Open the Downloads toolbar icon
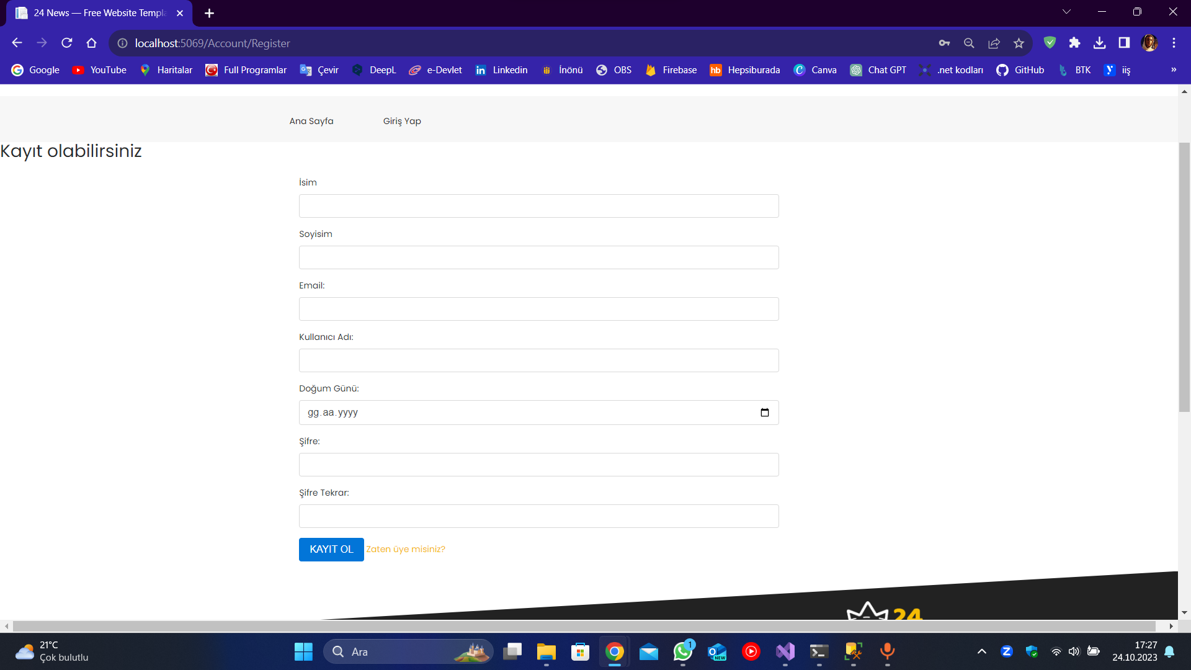 click(x=1100, y=43)
